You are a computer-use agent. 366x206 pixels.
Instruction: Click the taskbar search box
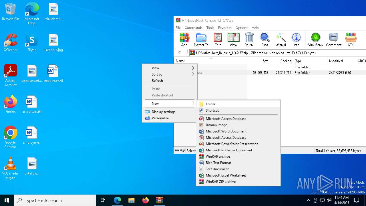coord(55,200)
